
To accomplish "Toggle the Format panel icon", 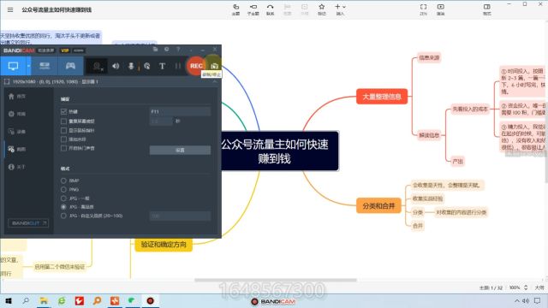I will [x=487, y=9].
